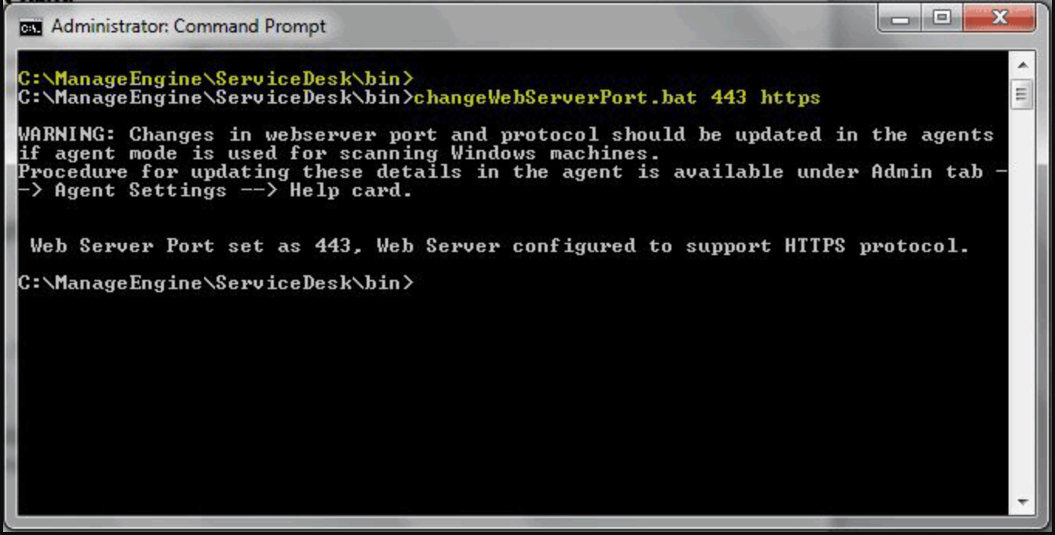
Task: Click the last prompt line at the bottom
Action: click(x=215, y=283)
